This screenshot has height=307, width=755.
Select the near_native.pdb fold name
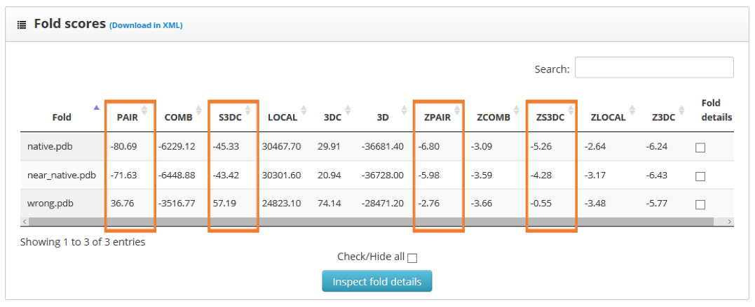tap(62, 176)
